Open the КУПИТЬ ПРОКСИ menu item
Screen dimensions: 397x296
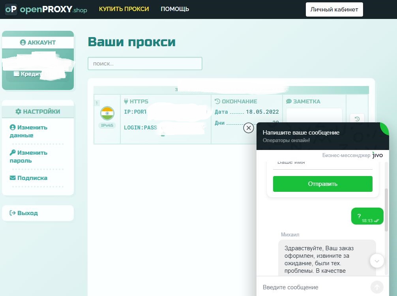(124, 9)
